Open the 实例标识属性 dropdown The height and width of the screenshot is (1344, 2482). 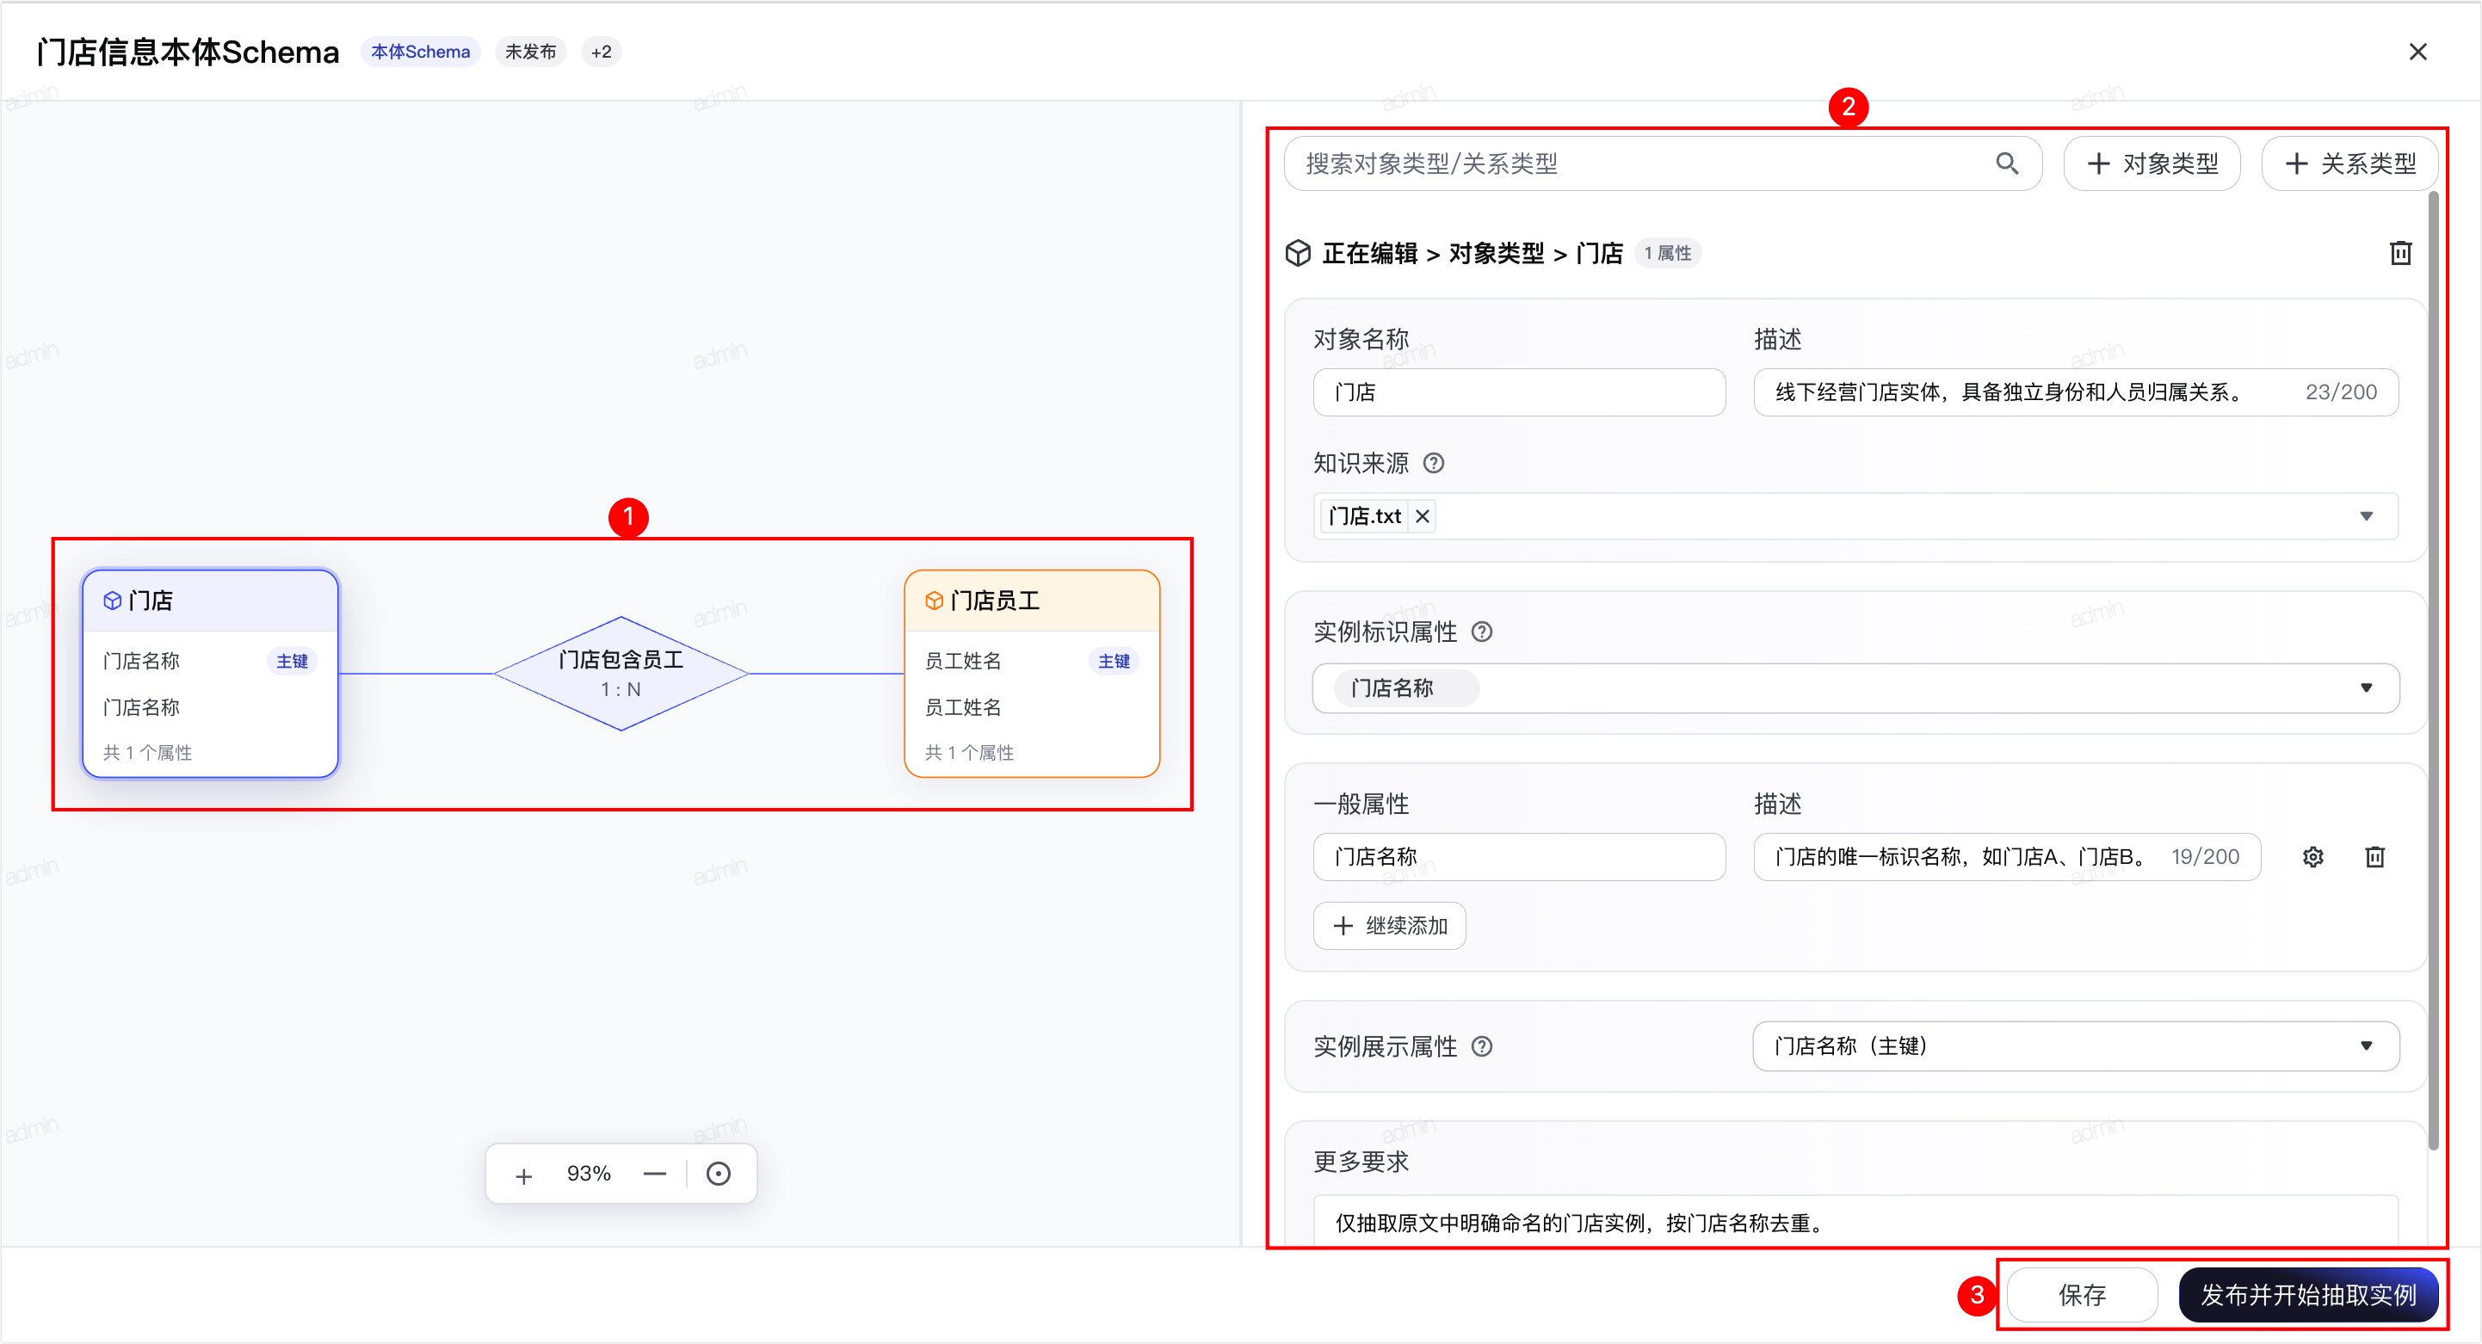[x=2367, y=687]
